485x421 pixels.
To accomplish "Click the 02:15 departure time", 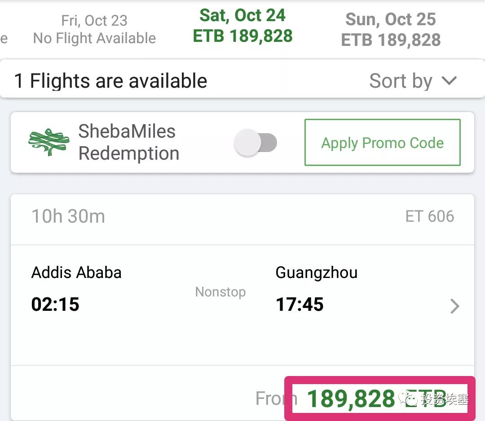I will (55, 305).
